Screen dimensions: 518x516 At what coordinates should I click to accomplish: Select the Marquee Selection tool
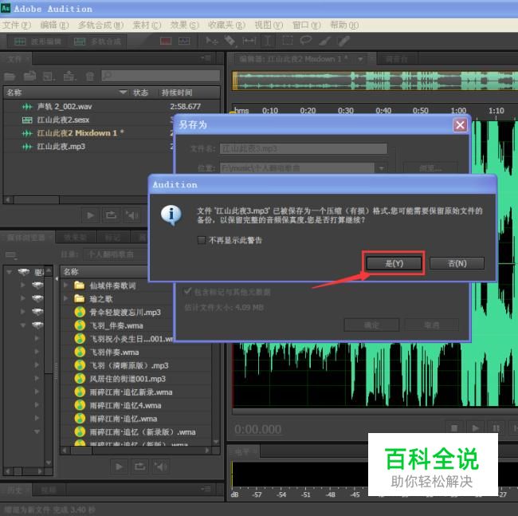[288, 41]
